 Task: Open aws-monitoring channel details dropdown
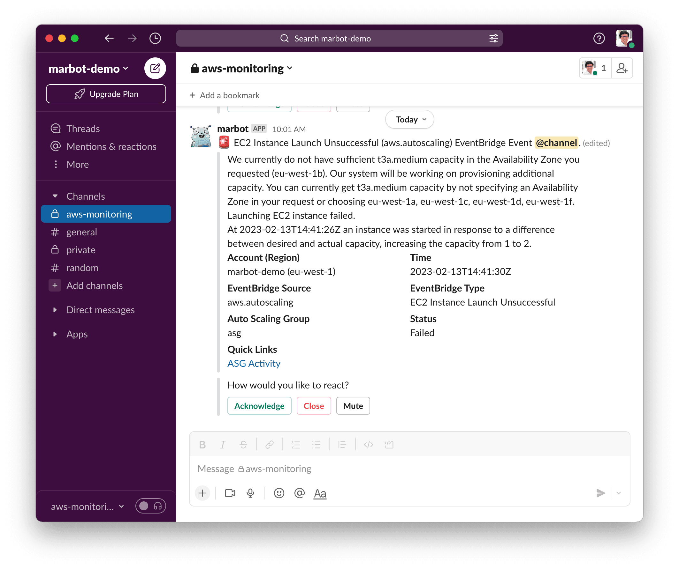coord(242,68)
